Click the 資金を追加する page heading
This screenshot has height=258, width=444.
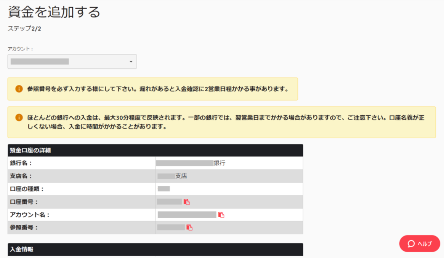tap(54, 12)
